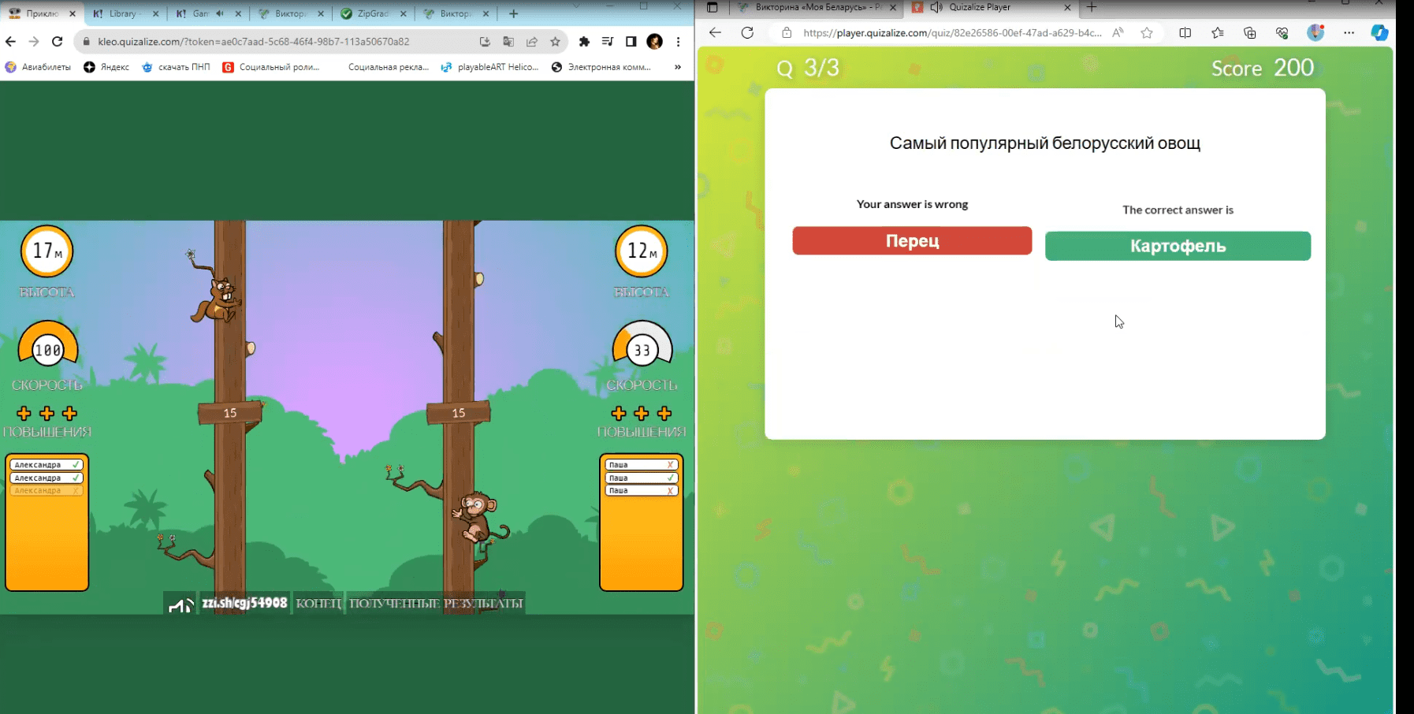The width and height of the screenshot is (1414, 714).
Task: Switch to the ZipGrade tab
Action: tap(373, 13)
